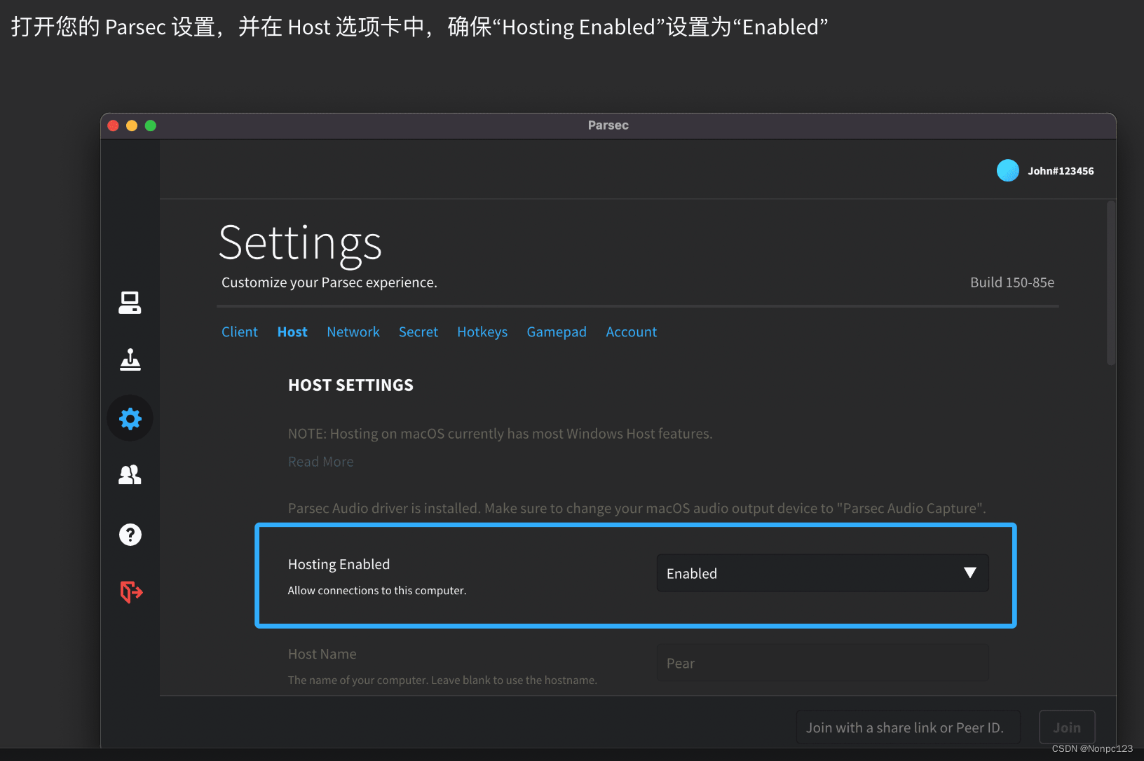Open the Hosting Enabled dropdown
This screenshot has height=761, width=1144.
click(x=822, y=573)
